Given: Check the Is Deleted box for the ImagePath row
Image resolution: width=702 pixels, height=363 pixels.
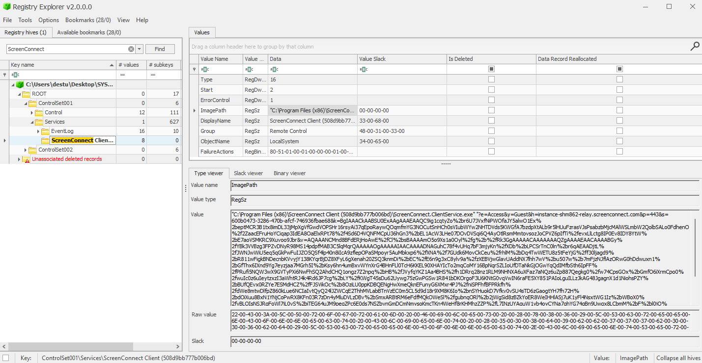Looking at the screenshot, I should click(491, 110).
